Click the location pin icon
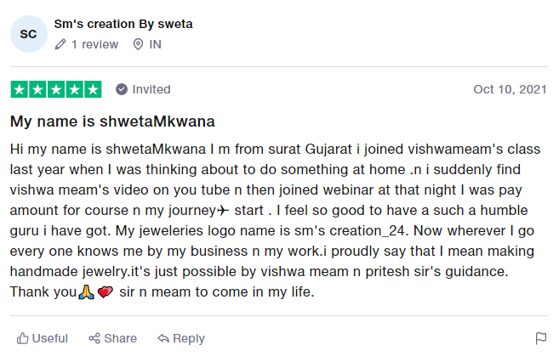 [x=138, y=44]
